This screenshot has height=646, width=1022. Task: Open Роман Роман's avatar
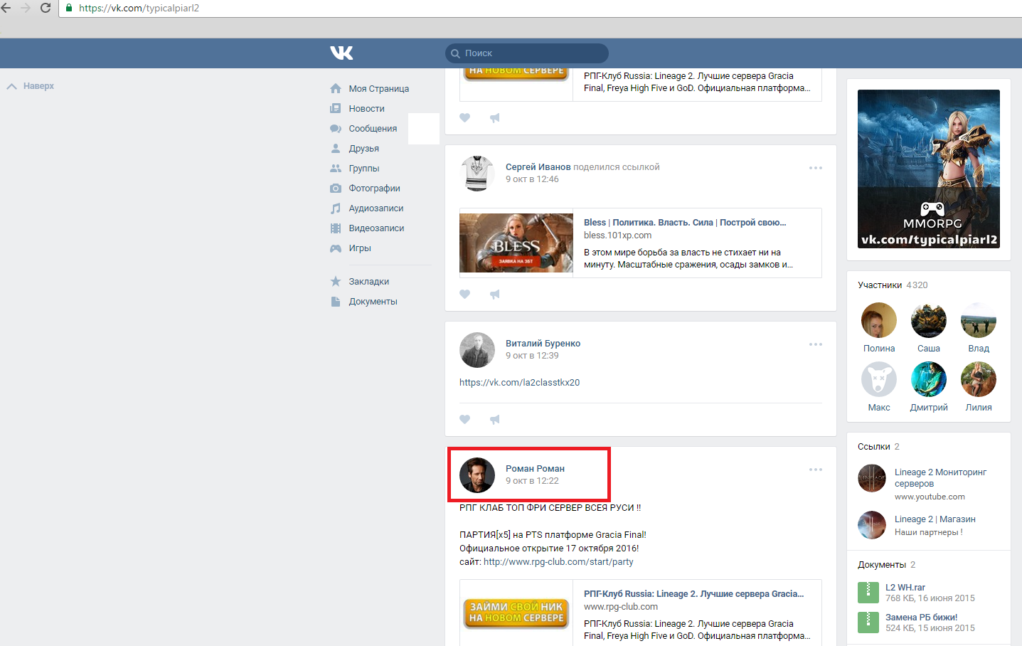[x=477, y=475]
